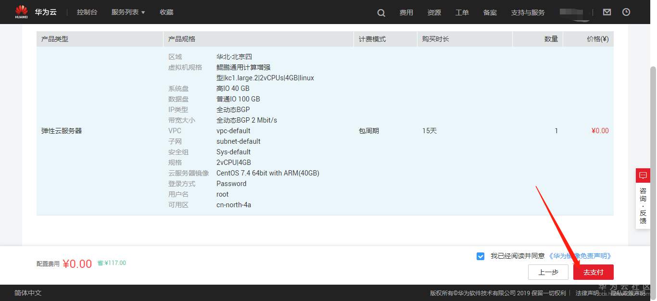The image size is (657, 301).
Task: Click the Huawei Cloud logo
Action: pyautogui.click(x=36, y=12)
